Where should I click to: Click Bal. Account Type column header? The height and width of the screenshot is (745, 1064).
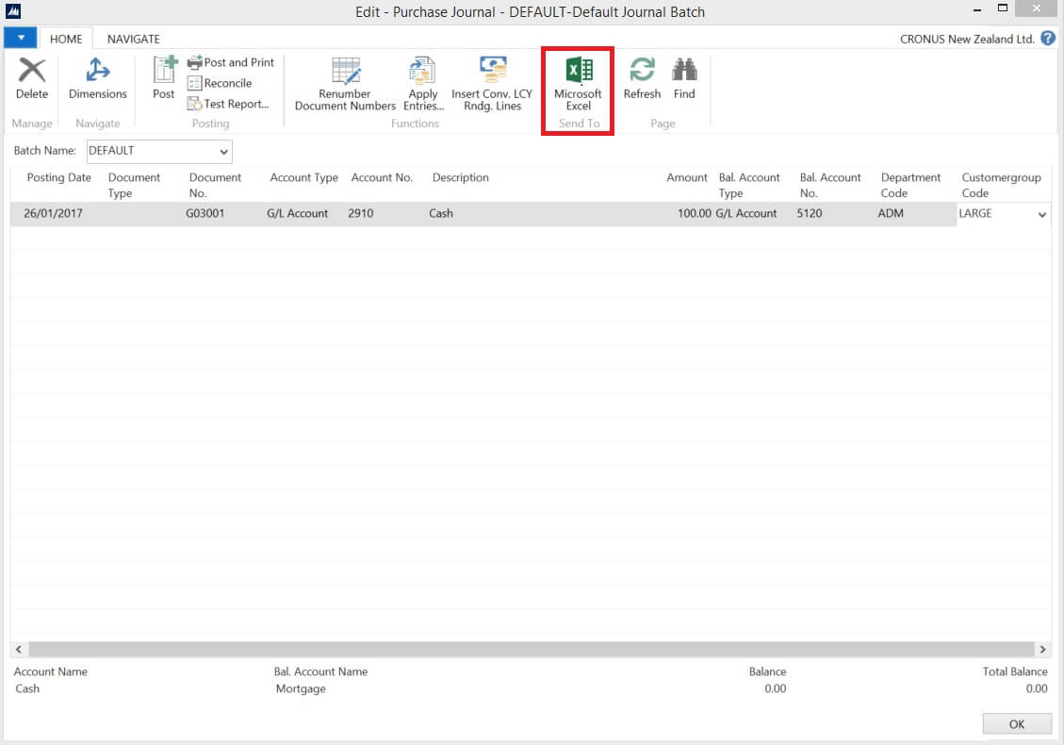point(749,185)
